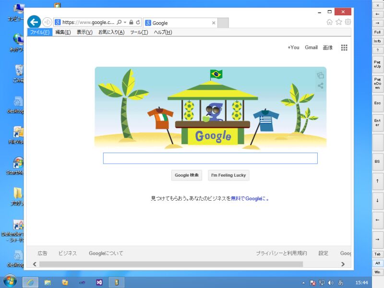Viewport: 384px width, 288px height.
Task: Click the あ IME input mode indicator
Action: click(x=341, y=283)
